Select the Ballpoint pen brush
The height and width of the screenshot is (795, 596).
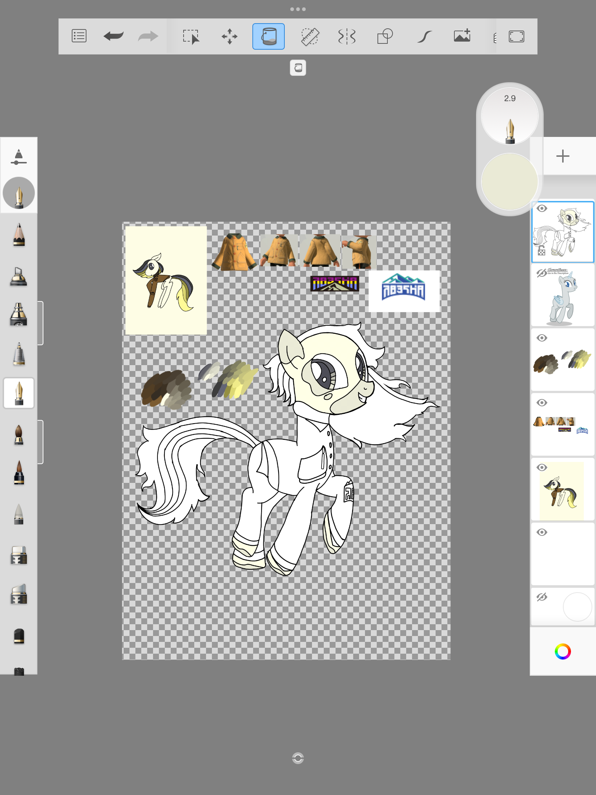coord(19,354)
